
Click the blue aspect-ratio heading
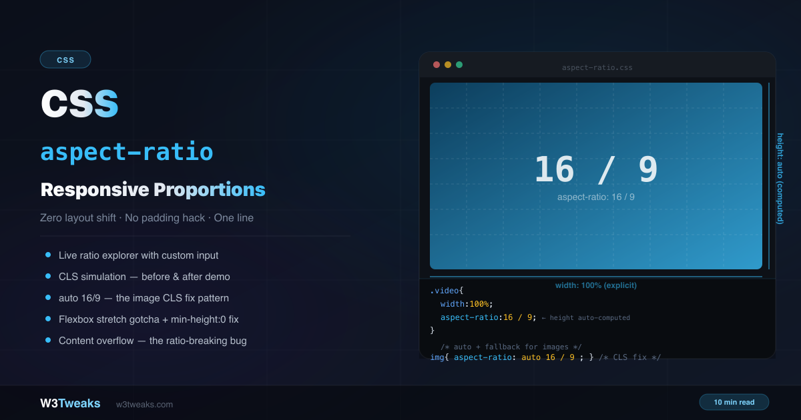[127, 152]
